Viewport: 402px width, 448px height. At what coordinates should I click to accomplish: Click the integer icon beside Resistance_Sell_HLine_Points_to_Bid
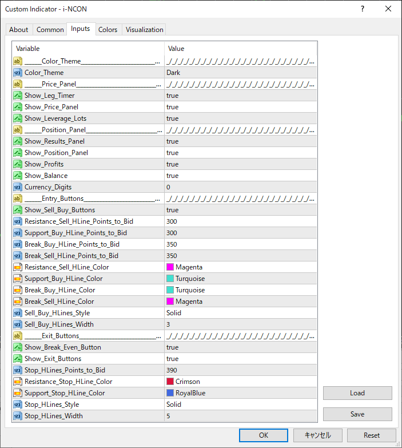pos(17,221)
